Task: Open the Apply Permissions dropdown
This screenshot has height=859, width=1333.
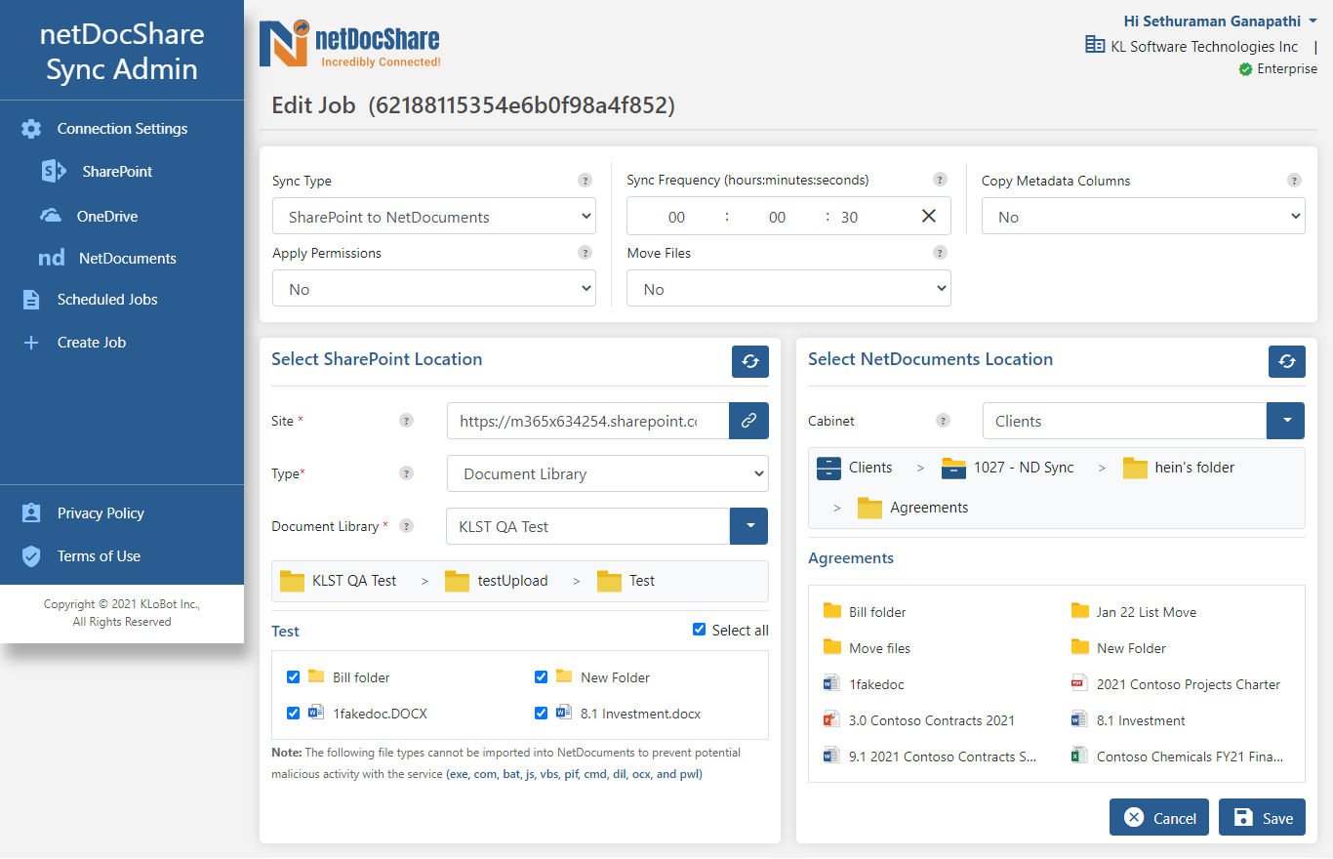Action: (x=434, y=289)
